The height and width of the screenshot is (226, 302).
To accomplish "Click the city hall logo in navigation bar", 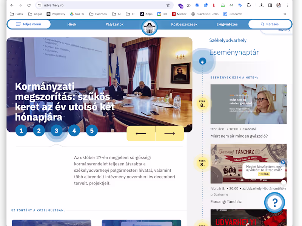I will coord(149,27).
